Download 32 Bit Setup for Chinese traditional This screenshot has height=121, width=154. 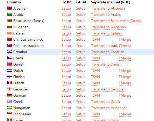66,46
